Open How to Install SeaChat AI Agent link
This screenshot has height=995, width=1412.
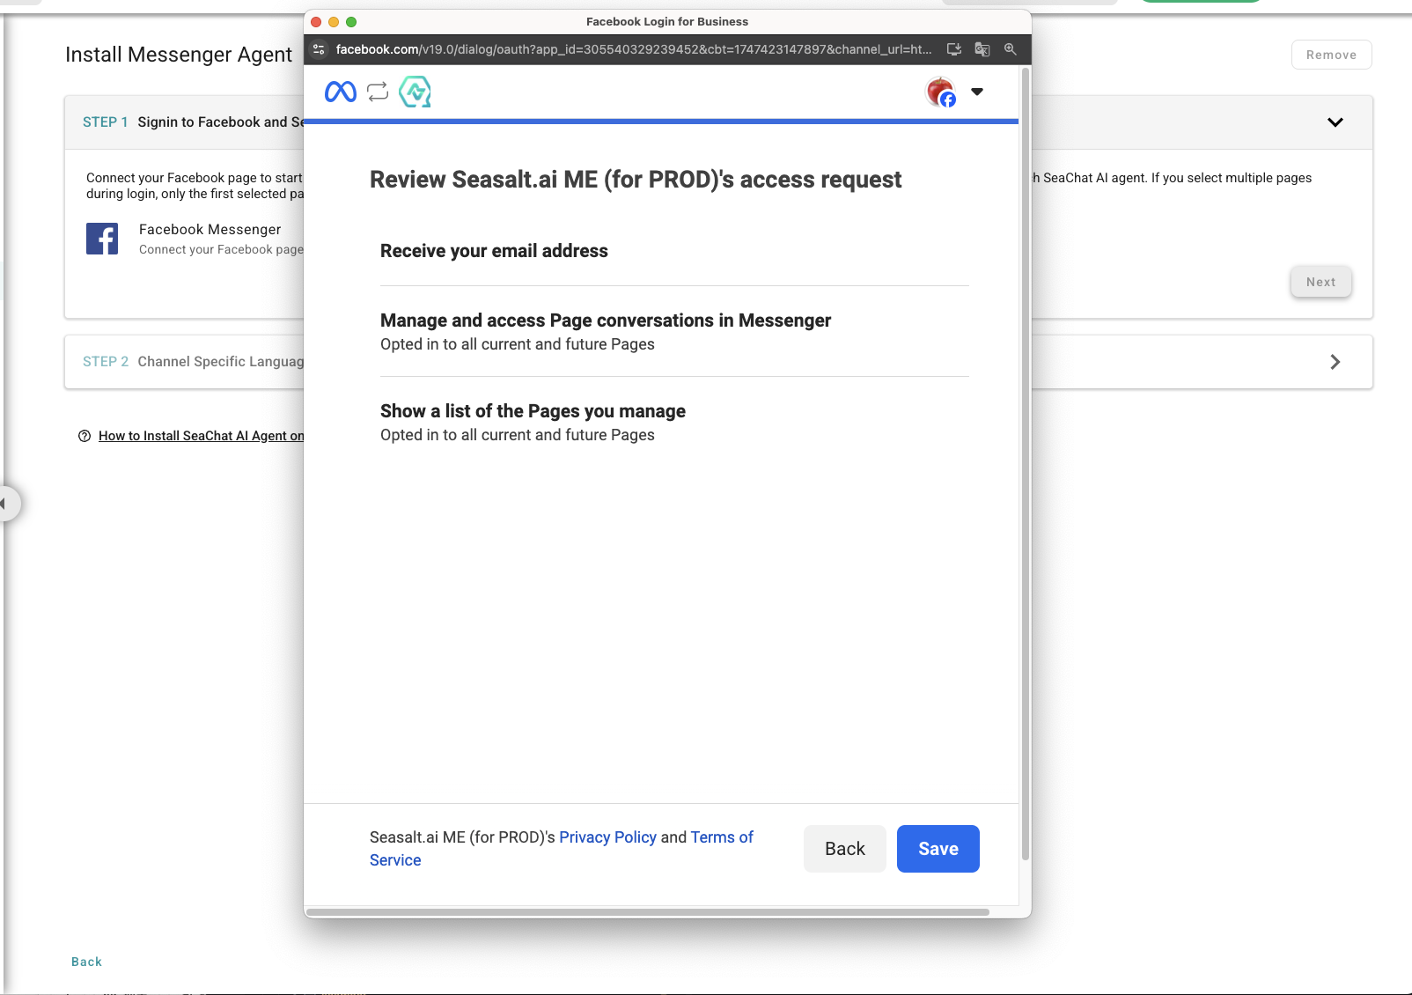(201, 436)
